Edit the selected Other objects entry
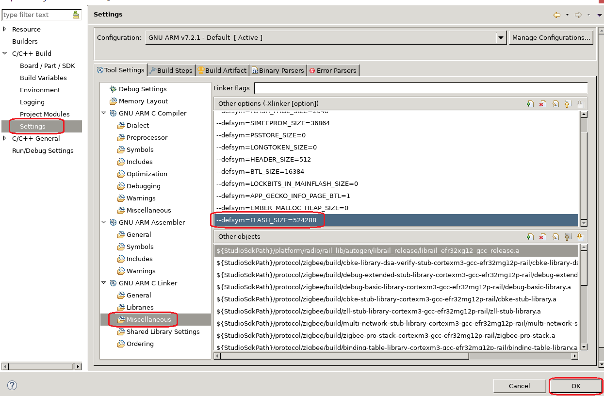This screenshot has width=604, height=396. point(555,237)
